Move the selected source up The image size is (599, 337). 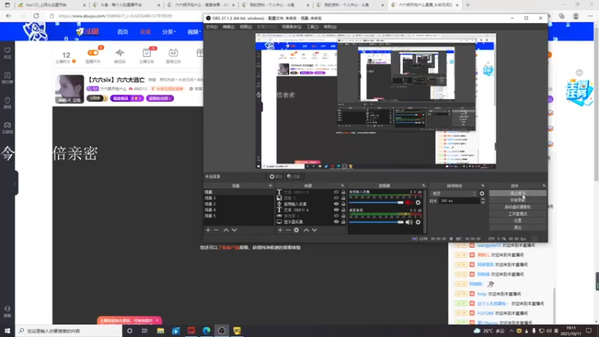click(x=306, y=230)
